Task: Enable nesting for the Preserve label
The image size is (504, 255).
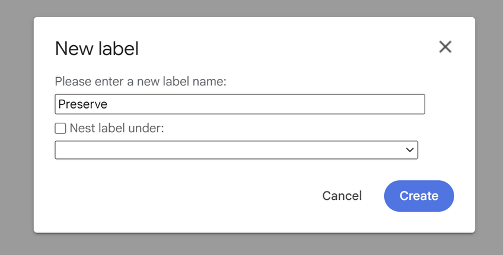Action: (60, 128)
